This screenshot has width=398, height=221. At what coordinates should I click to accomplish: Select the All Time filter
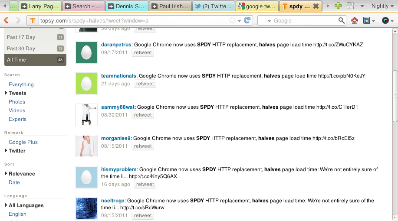35,60
